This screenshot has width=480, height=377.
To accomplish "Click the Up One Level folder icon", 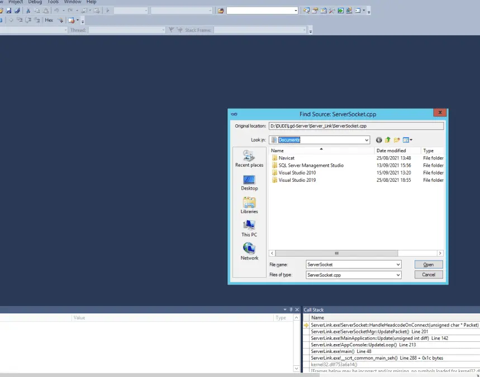I will (388, 140).
